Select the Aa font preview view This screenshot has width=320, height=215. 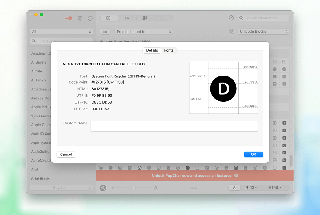(127, 18)
